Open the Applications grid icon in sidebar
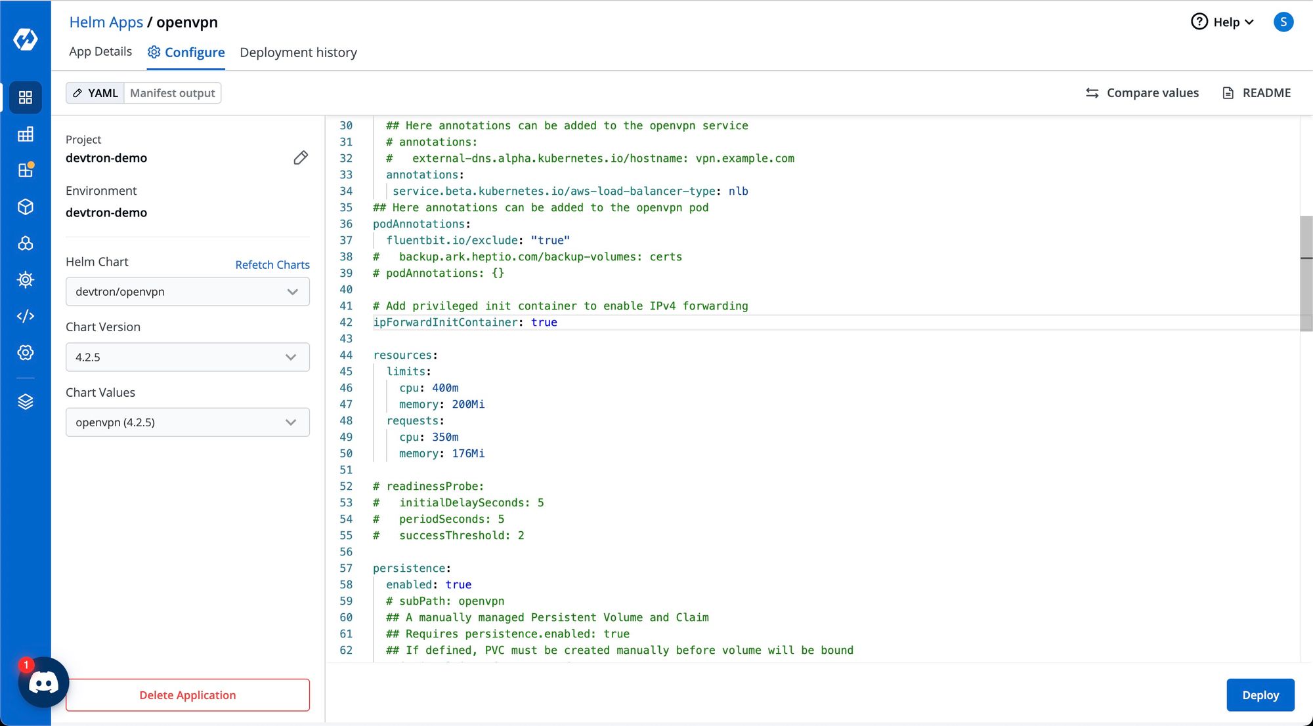This screenshot has height=726, width=1313. (26, 98)
